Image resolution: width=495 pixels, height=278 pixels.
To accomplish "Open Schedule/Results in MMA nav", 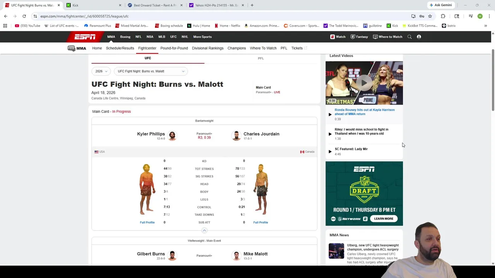I will 120,48.
